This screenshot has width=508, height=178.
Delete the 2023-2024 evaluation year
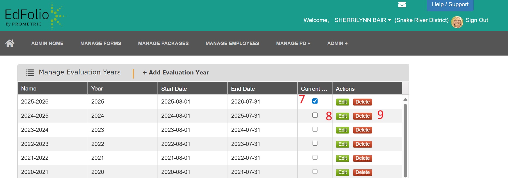(x=362, y=130)
